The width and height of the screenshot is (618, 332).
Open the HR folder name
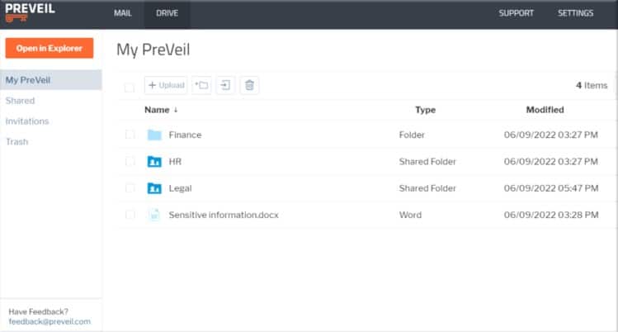coord(175,162)
